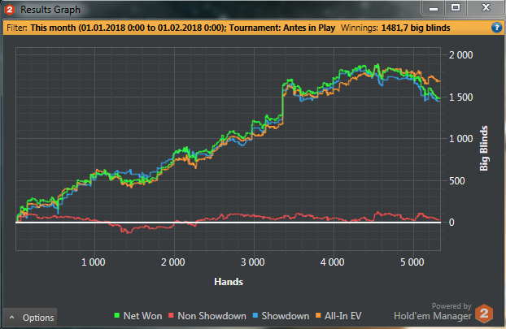This screenshot has height=329, width=506.
Task: Click the 3 000 hands axis label
Action: [x=253, y=262]
